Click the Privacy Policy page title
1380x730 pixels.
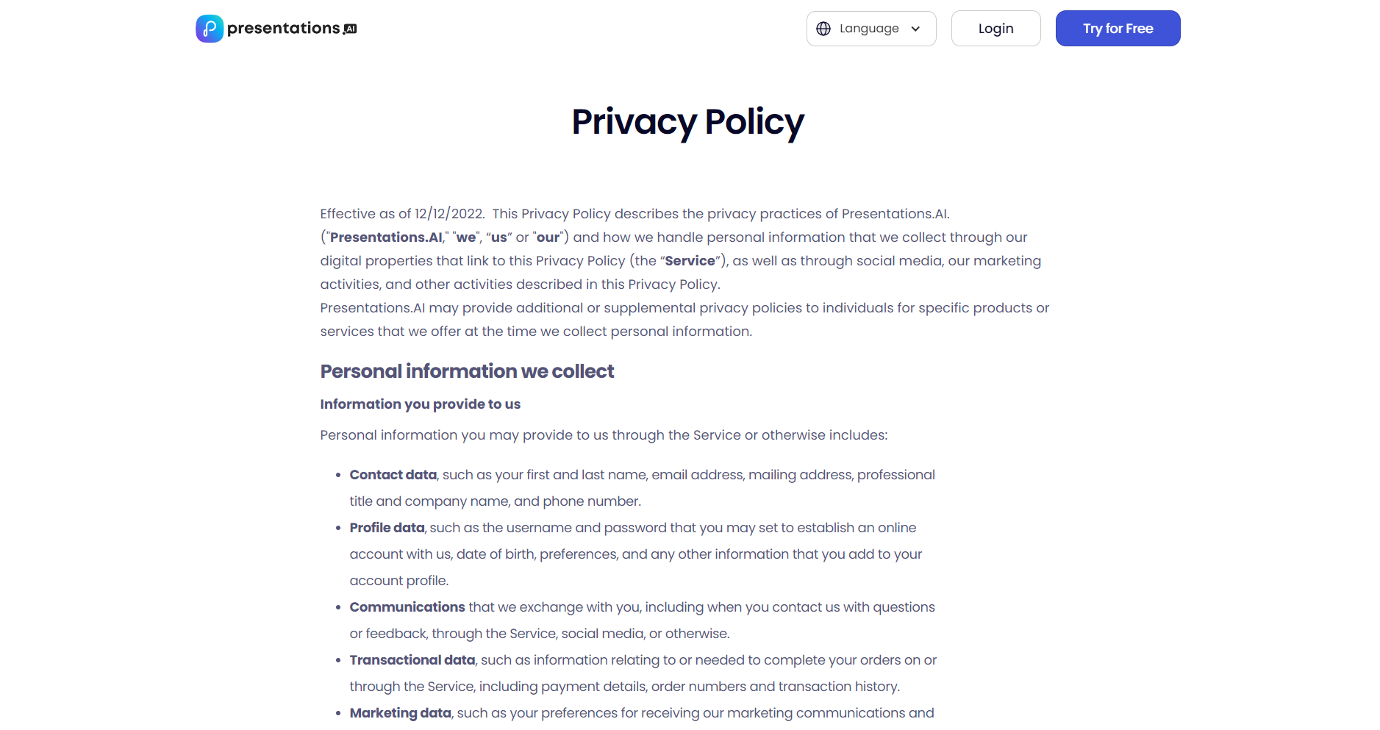click(x=688, y=122)
